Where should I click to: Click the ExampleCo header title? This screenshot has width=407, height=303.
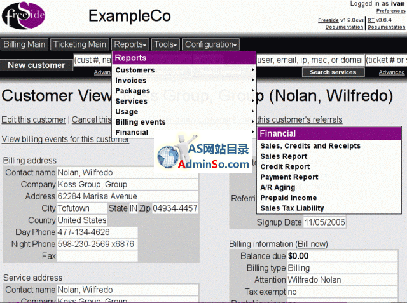point(130,16)
